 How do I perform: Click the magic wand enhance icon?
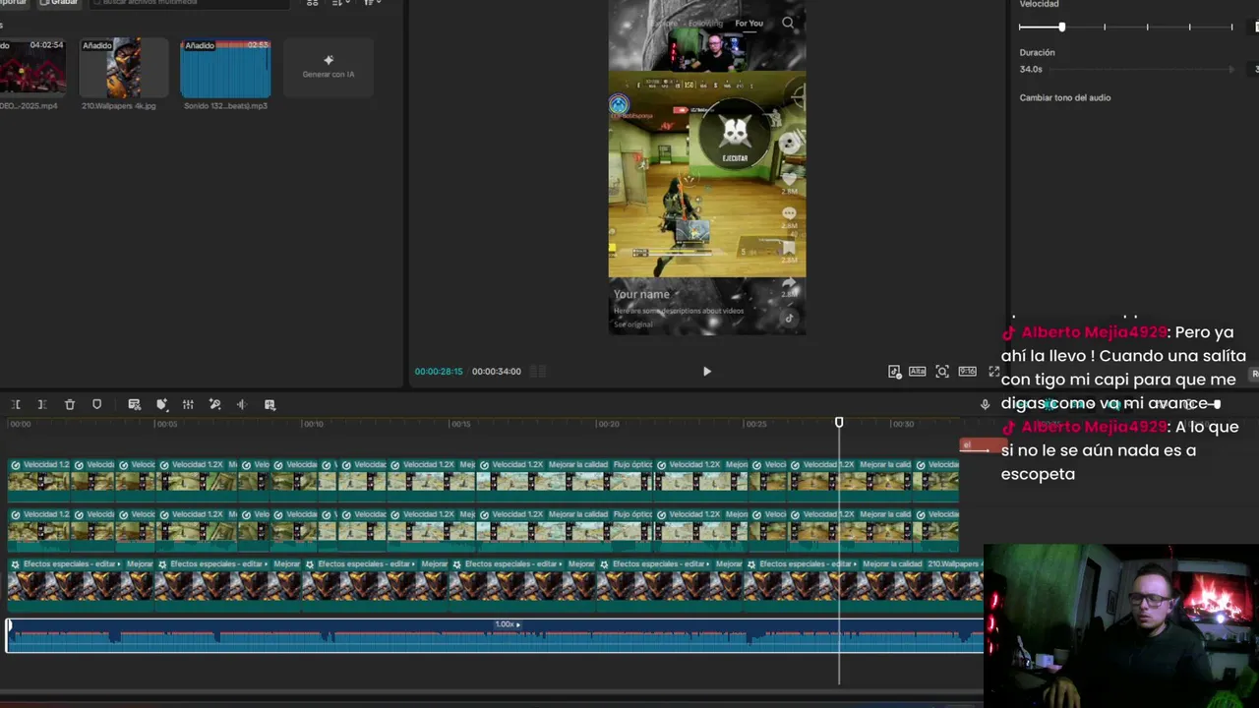point(215,404)
